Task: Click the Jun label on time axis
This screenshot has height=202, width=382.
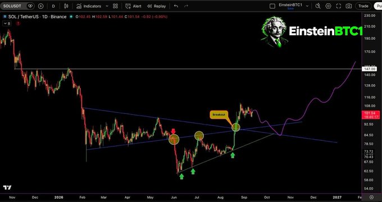Action: (x=174, y=198)
